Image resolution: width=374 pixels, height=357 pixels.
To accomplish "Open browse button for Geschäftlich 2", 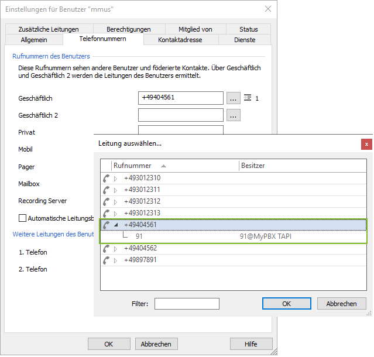I will point(233,115).
